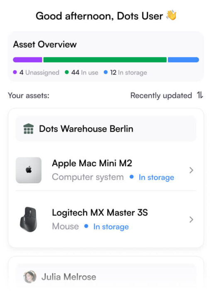This screenshot has height=291, width=212.
Task: Click Julia Melrose avatar picture
Action: (30, 277)
